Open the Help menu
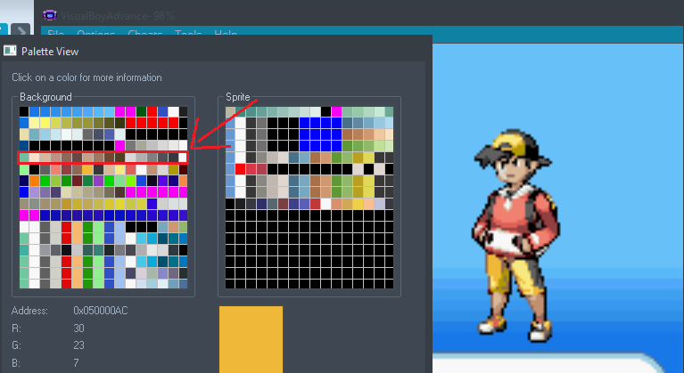Viewport: 684px width, 373px height. tap(227, 35)
